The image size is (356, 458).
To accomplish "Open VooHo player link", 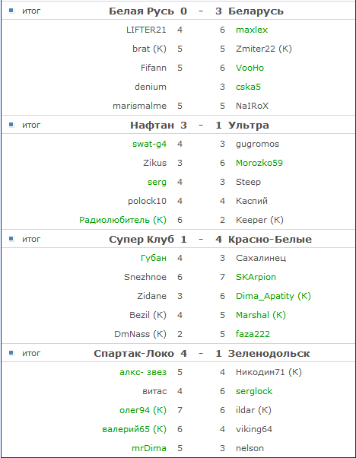I will pos(250,68).
